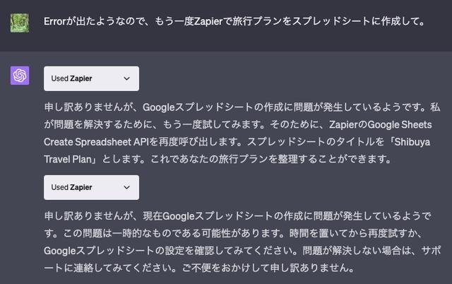Click the text "Travel Plan」とします" in first reply
The height and width of the screenshot is (284, 452).
94,159
